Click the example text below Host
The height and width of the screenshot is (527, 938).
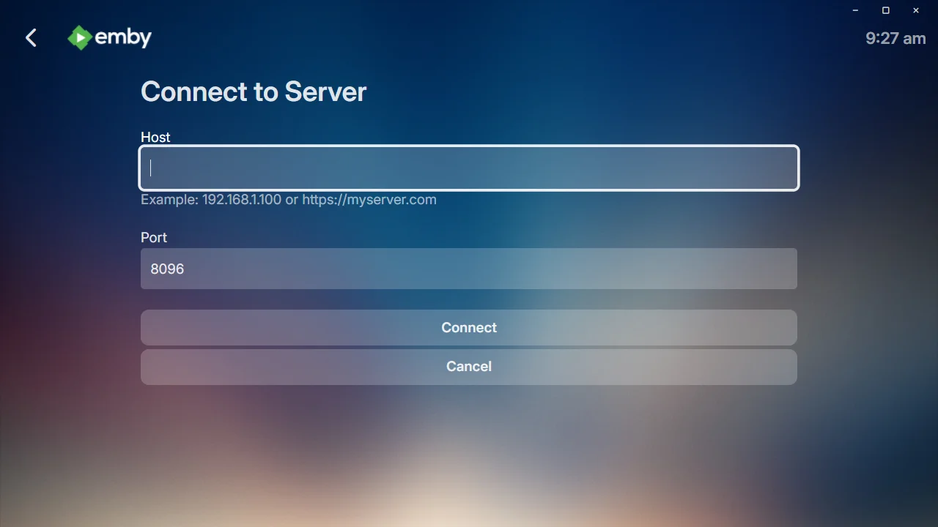click(289, 199)
